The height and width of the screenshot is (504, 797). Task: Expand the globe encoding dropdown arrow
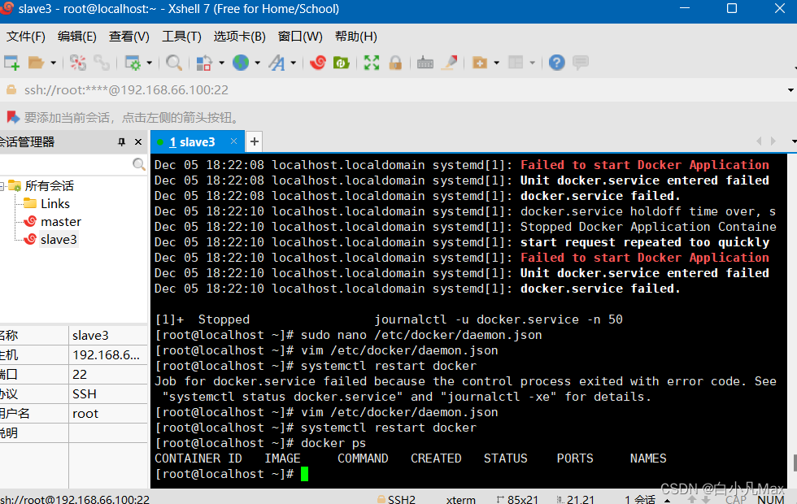[x=257, y=63]
